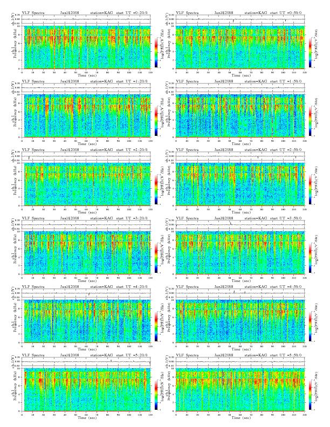
Task: Click the title text 'start UT =1:50:0'
Action: (286, 81)
